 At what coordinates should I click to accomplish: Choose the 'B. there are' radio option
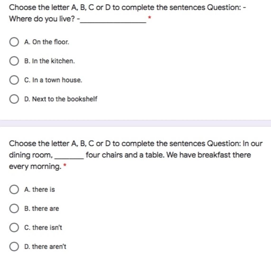tap(14, 208)
